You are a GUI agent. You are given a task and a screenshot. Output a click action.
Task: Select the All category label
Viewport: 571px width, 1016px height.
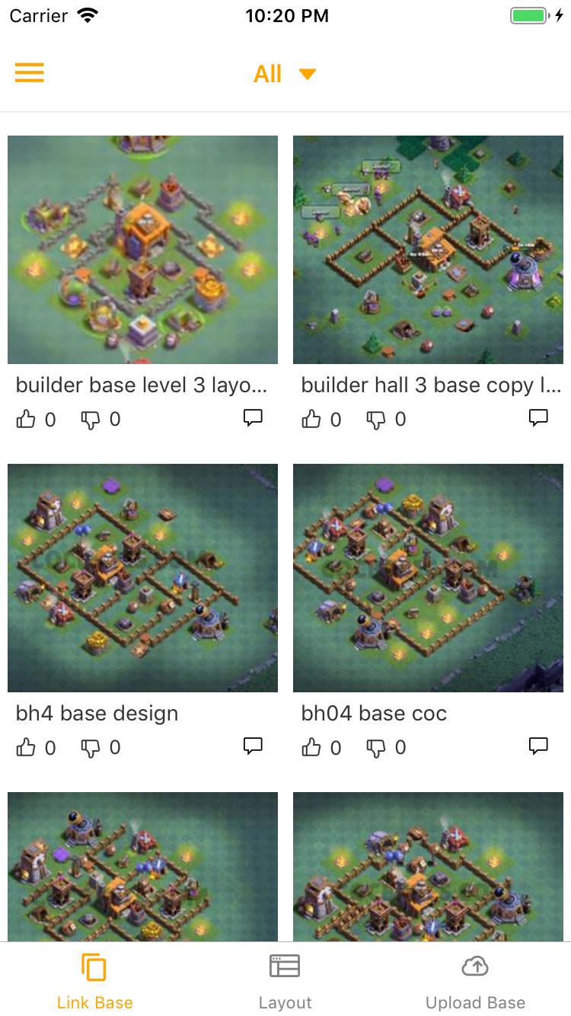pyautogui.click(x=267, y=74)
